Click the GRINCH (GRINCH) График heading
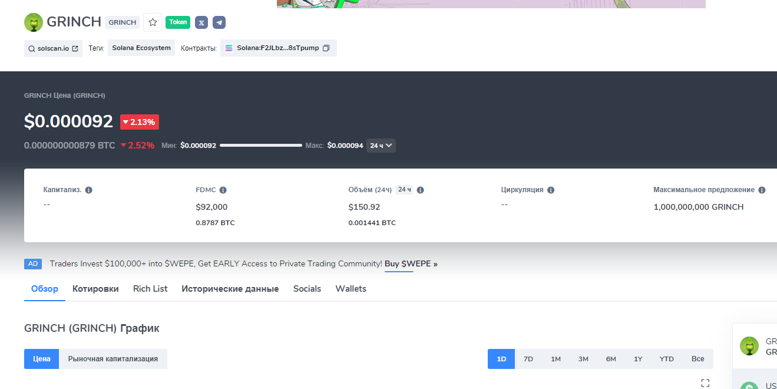777x389 pixels. (92, 328)
